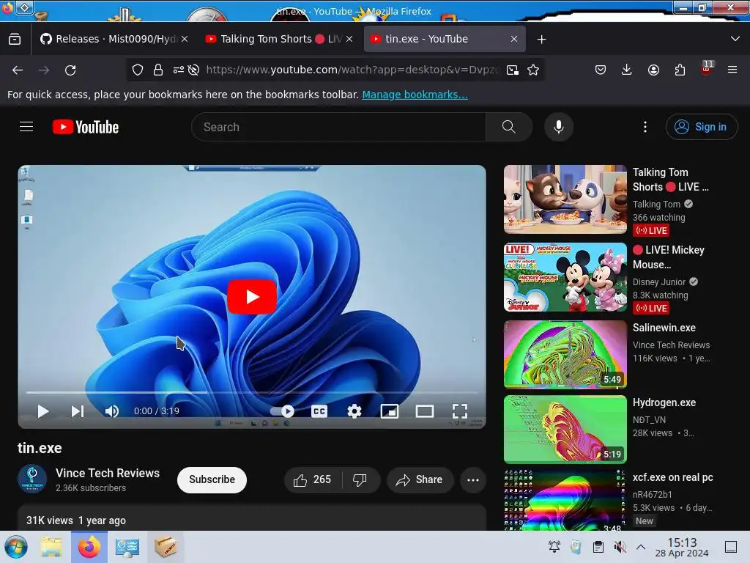Click the autoplay blocked icon in address bar
The width and height of the screenshot is (750, 563).
click(x=193, y=70)
